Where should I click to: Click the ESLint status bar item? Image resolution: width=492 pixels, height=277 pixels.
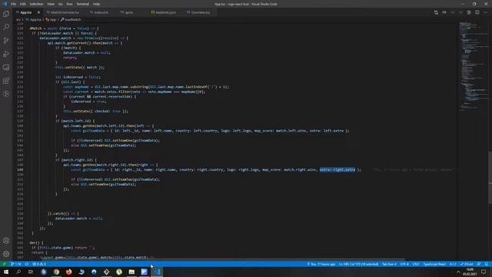467,264
